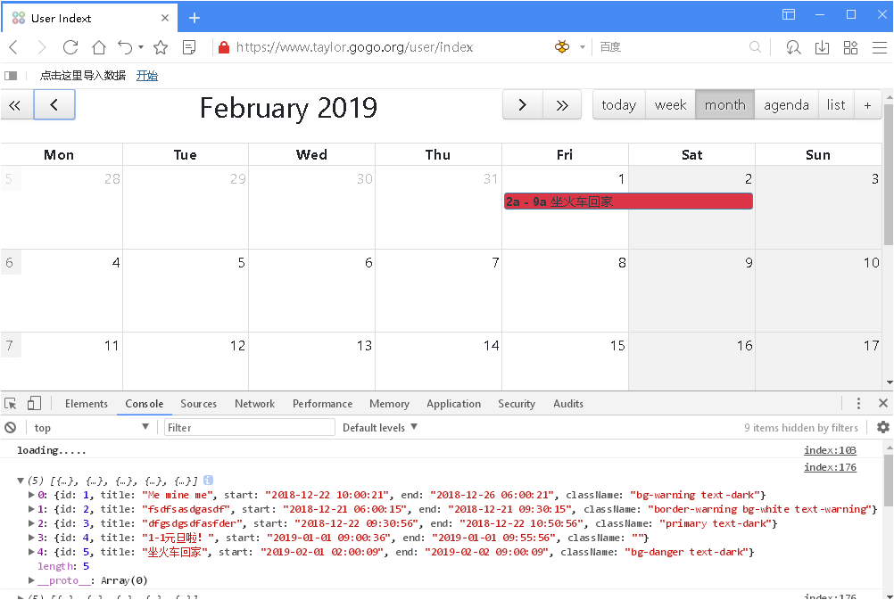Screen dimensions: 894x600
Task: Open DevTools settings gear
Action: click(883, 428)
